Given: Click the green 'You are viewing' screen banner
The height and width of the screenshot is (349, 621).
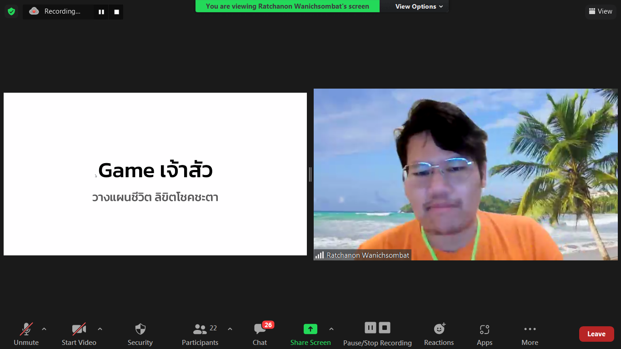Looking at the screenshot, I should [x=287, y=6].
